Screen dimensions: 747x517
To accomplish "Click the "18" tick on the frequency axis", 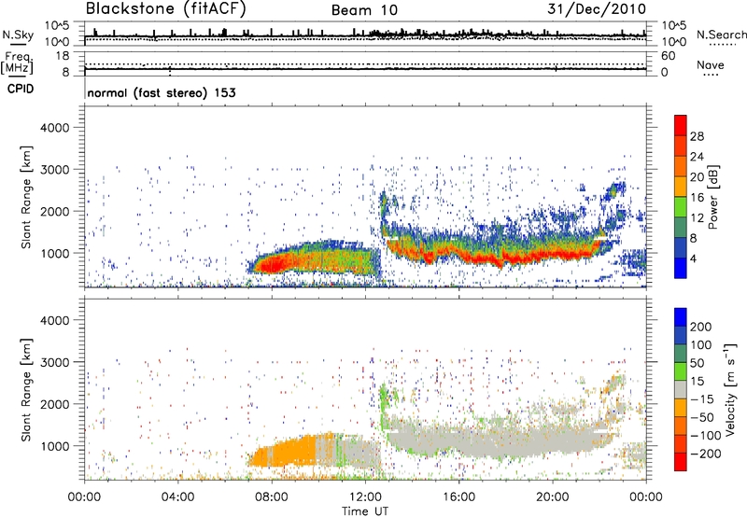I will click(x=63, y=56).
